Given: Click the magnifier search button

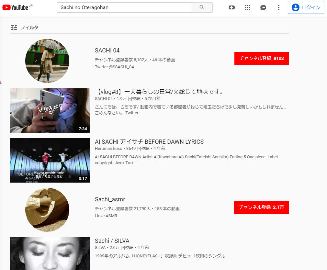Looking at the screenshot, I should [202, 7].
